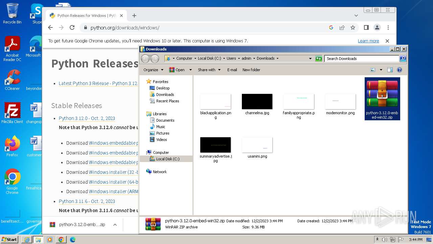Open Acrobat Reader DC desktop icon
Screen dimensions: 433x244
tap(12, 49)
